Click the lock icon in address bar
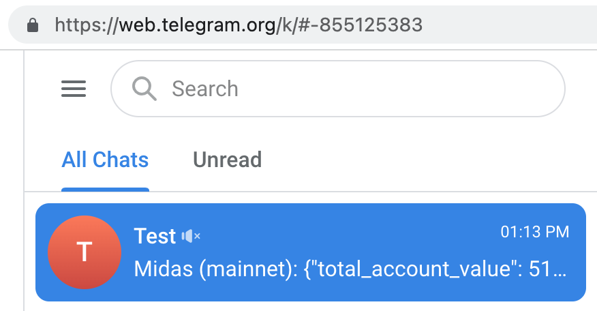The image size is (597, 311). [x=32, y=25]
